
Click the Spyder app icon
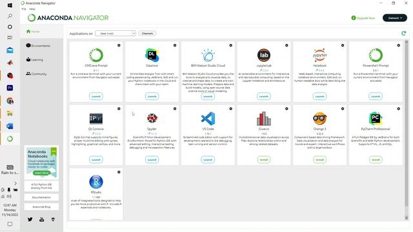click(x=152, y=119)
